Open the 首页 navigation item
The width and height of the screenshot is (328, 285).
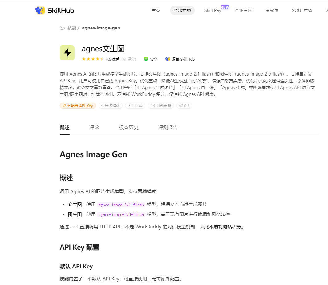(156, 10)
